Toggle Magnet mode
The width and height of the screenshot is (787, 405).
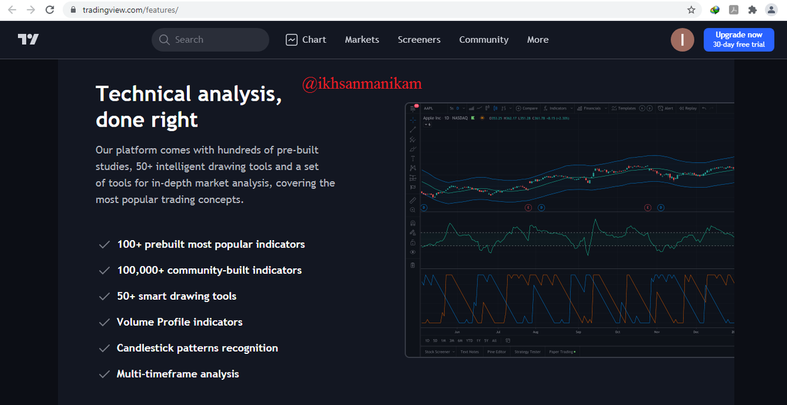pos(413,223)
